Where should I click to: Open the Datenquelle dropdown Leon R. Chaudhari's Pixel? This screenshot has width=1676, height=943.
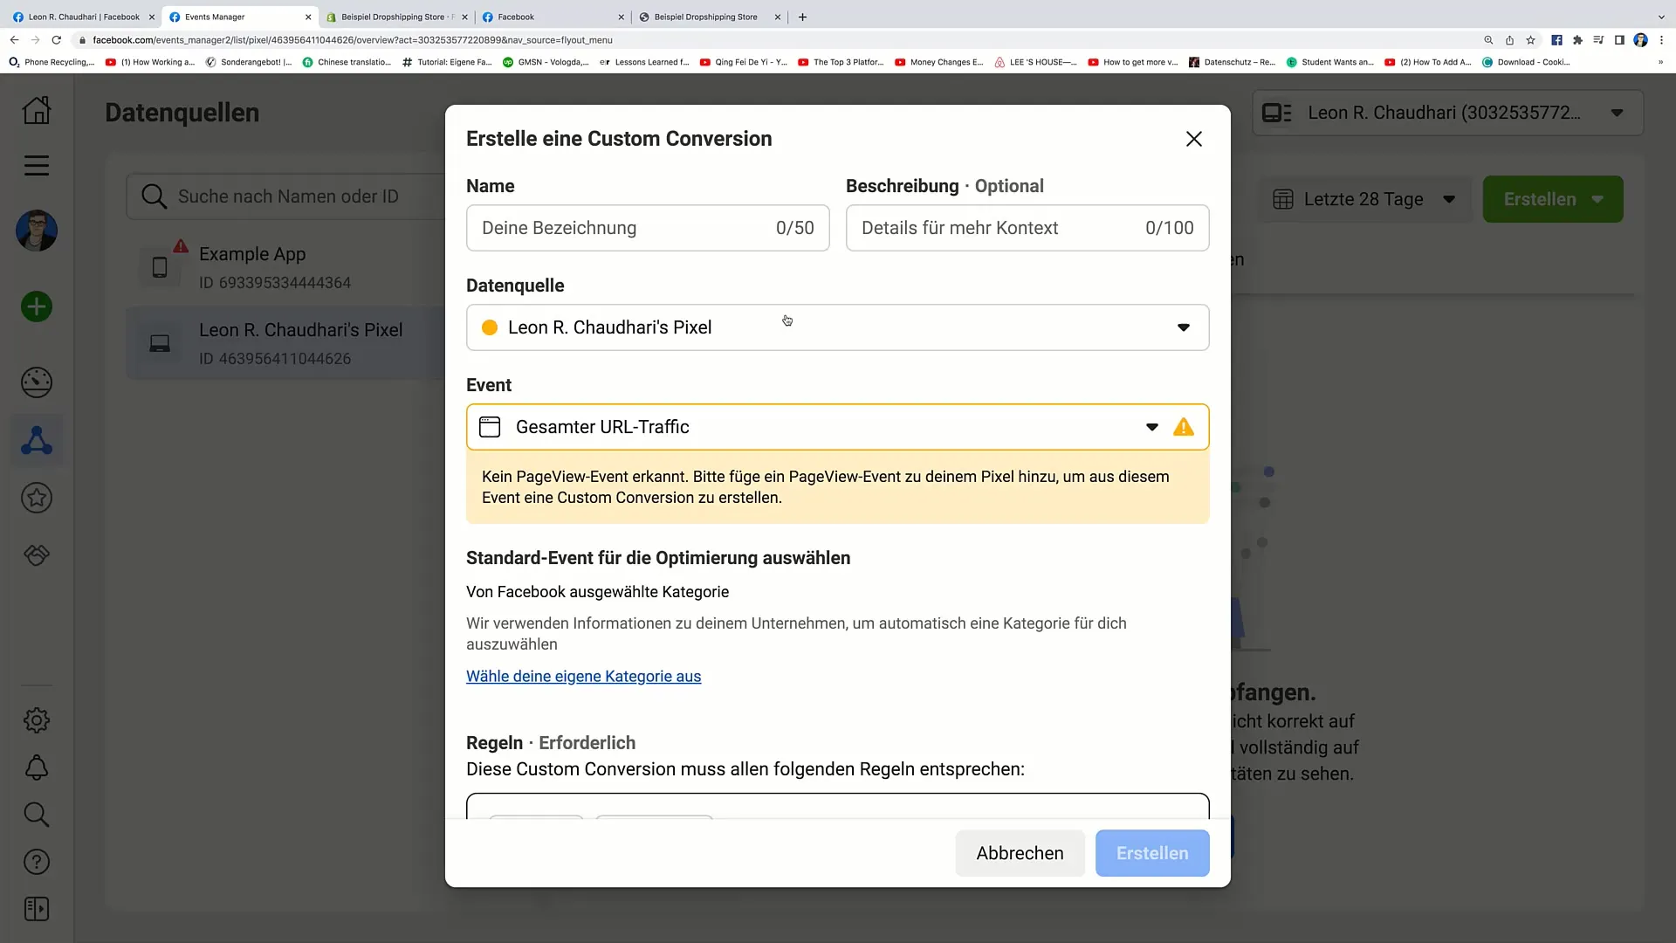click(x=838, y=327)
